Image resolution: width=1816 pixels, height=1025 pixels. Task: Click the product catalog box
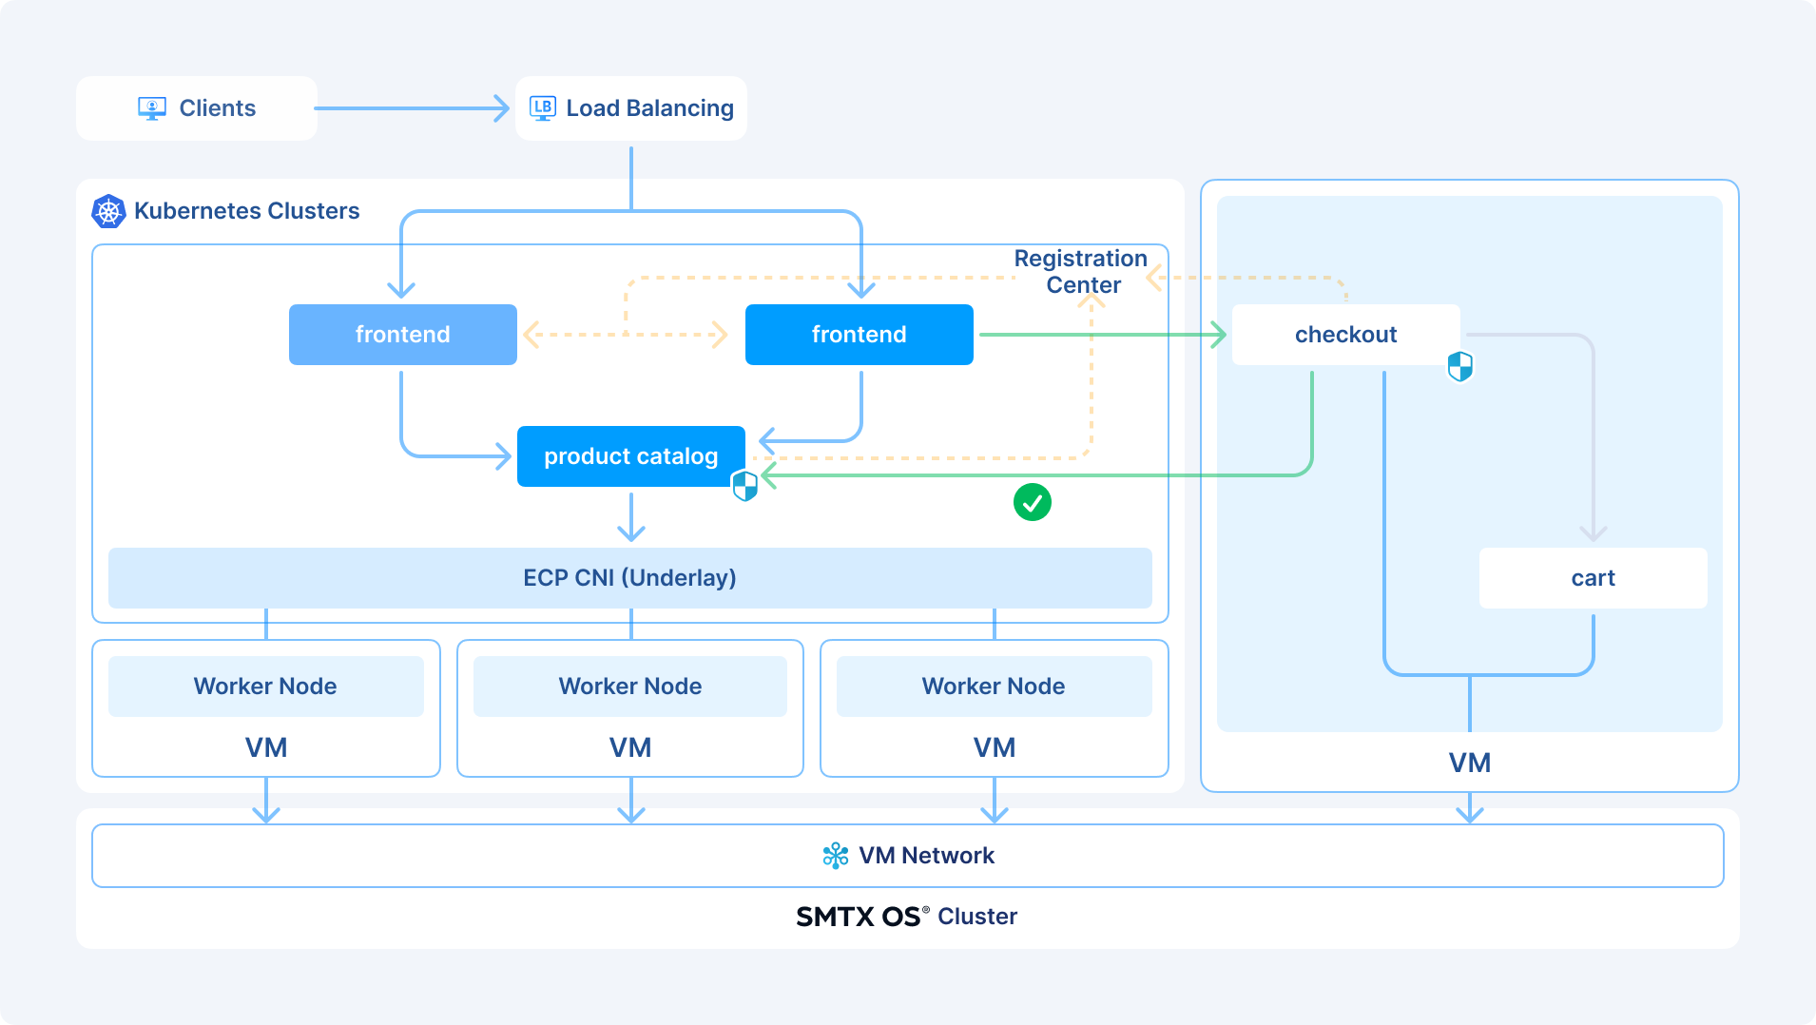tap(630, 456)
